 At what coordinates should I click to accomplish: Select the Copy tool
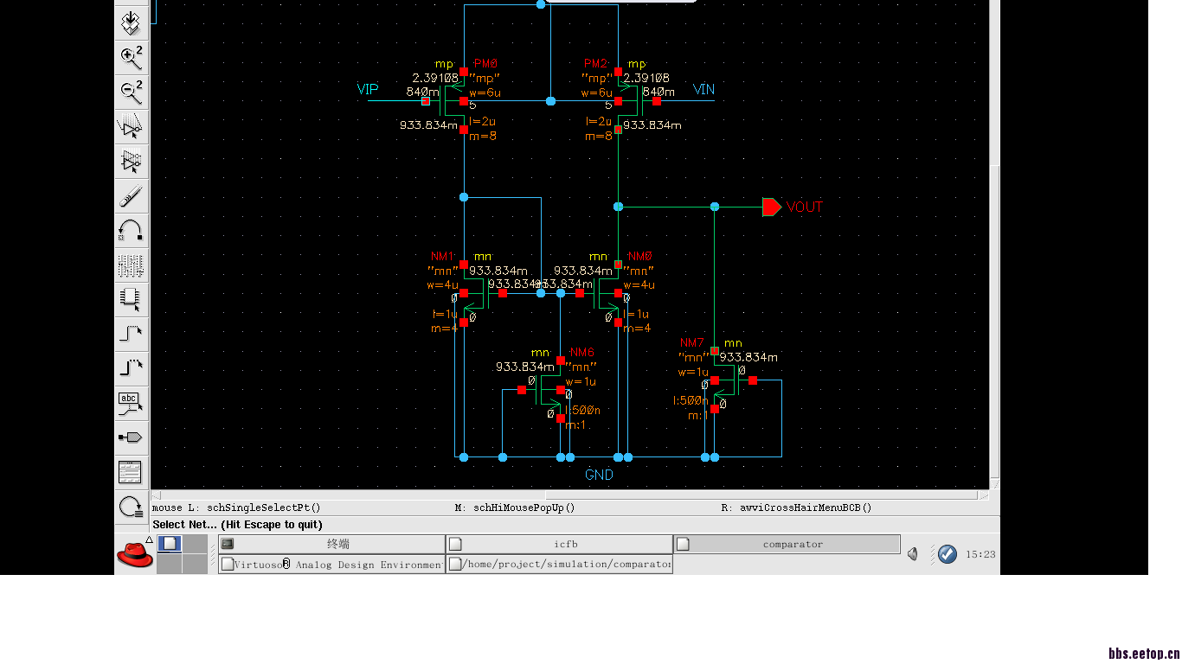pyautogui.click(x=131, y=162)
